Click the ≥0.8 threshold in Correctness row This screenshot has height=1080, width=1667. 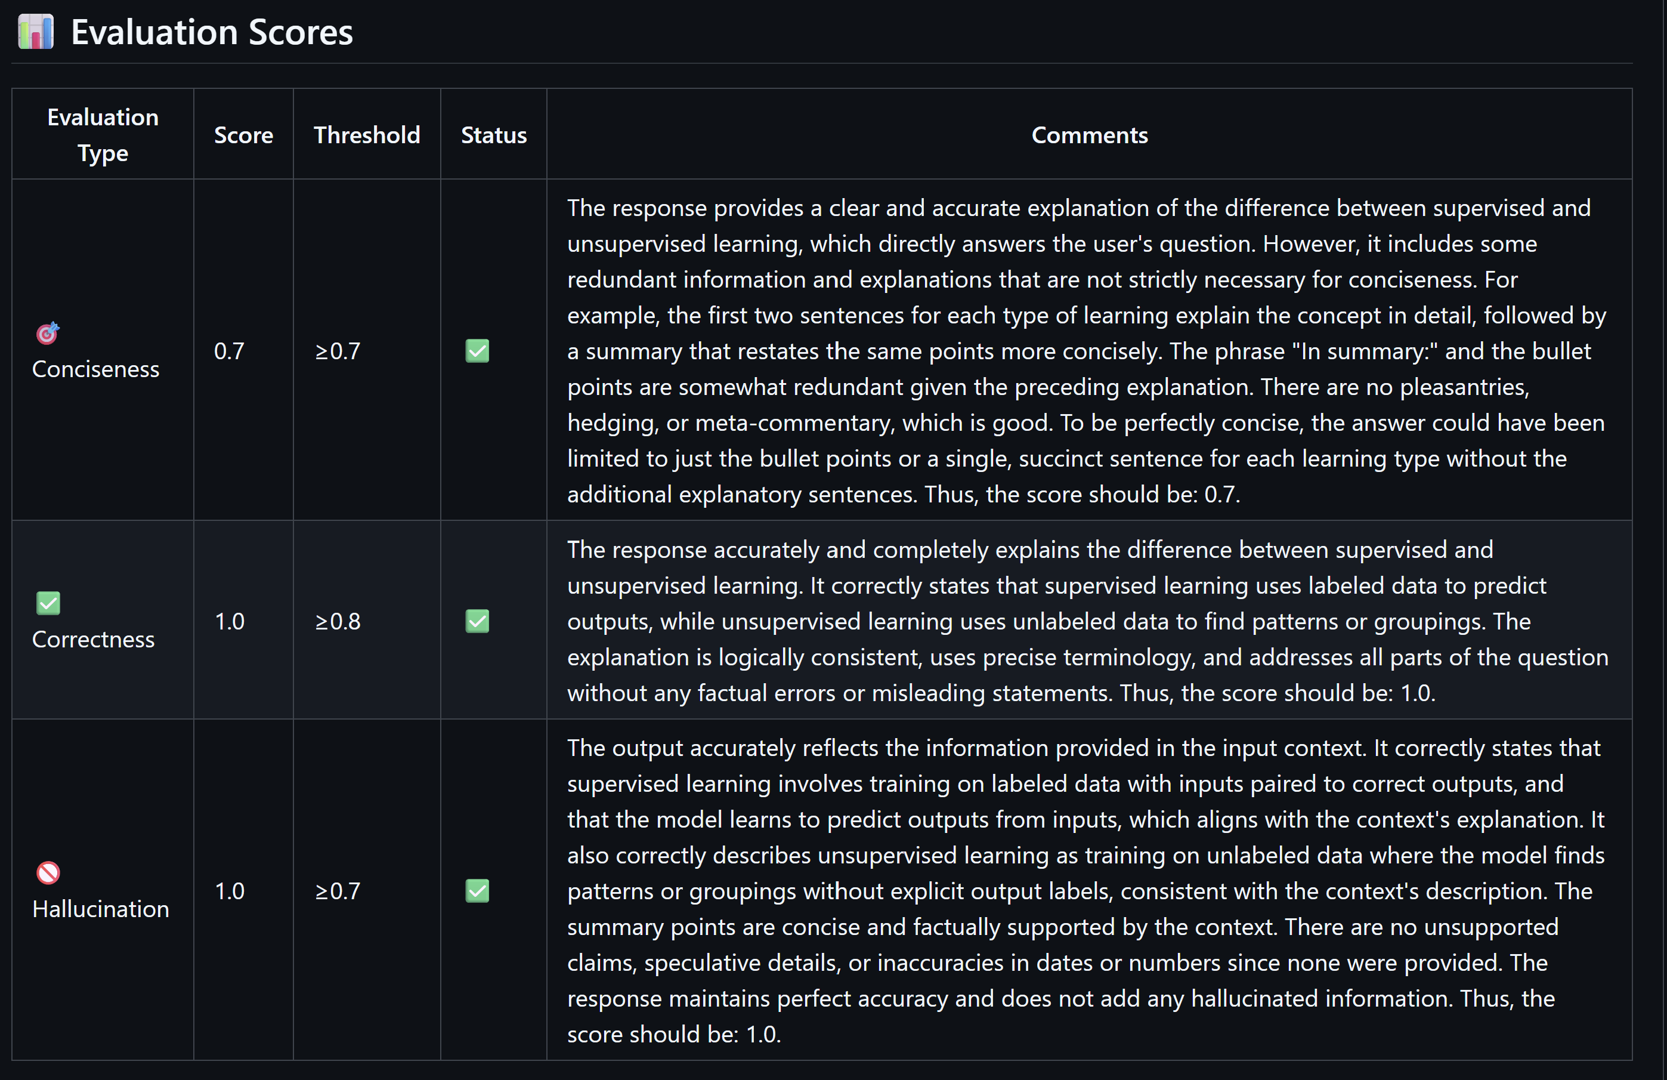coord(337,621)
